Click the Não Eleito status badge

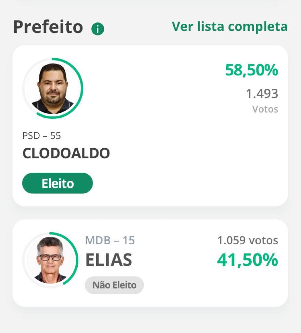pos(114,285)
